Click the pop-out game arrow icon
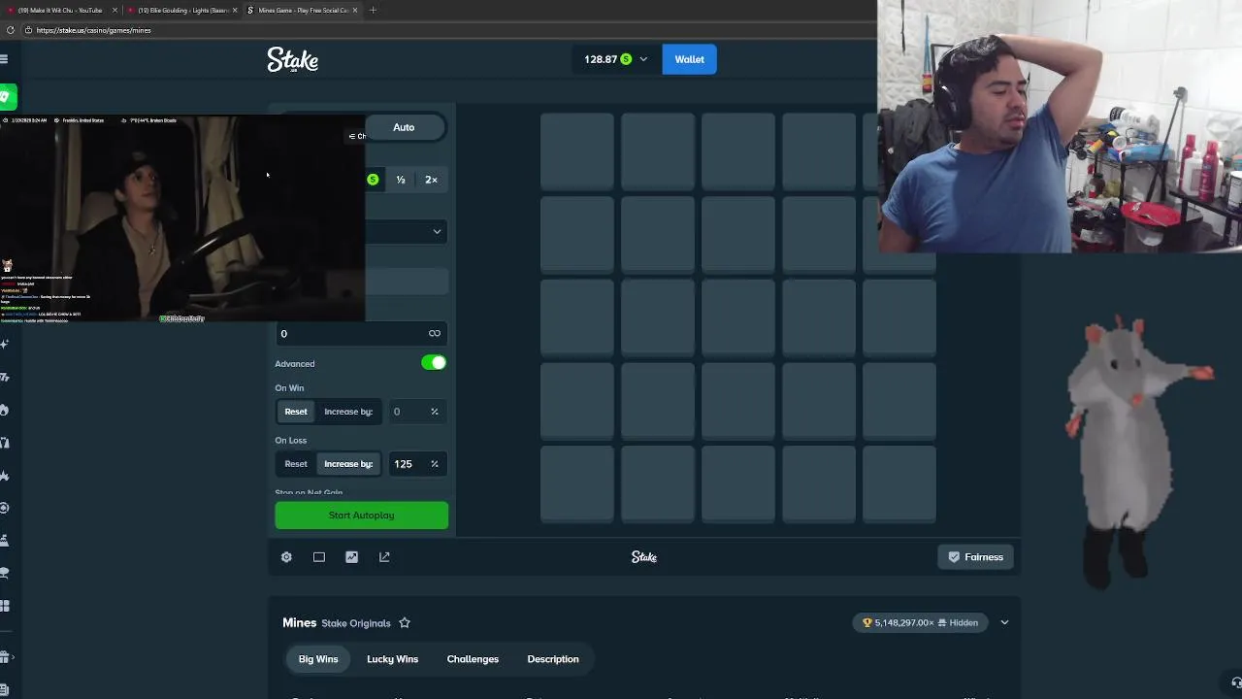The height and width of the screenshot is (699, 1242). (x=384, y=557)
